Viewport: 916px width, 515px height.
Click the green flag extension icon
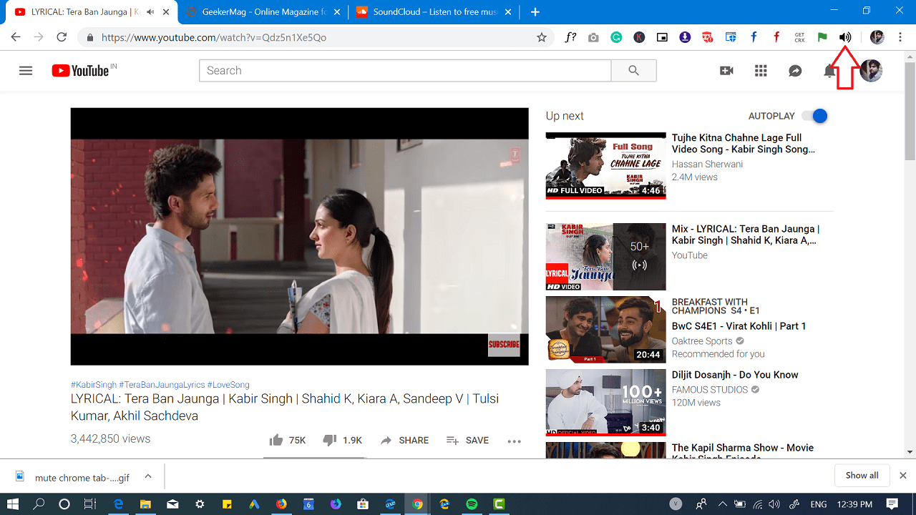[822, 37]
